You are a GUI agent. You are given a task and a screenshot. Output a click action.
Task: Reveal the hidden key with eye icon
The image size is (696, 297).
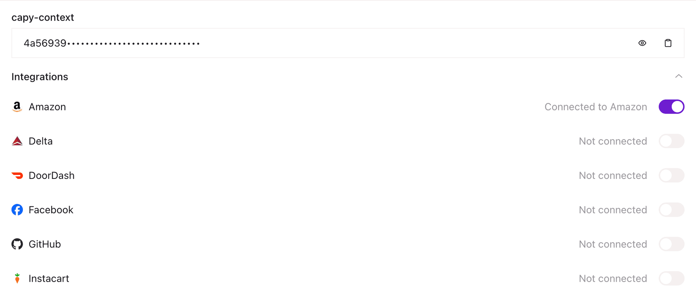(x=642, y=43)
